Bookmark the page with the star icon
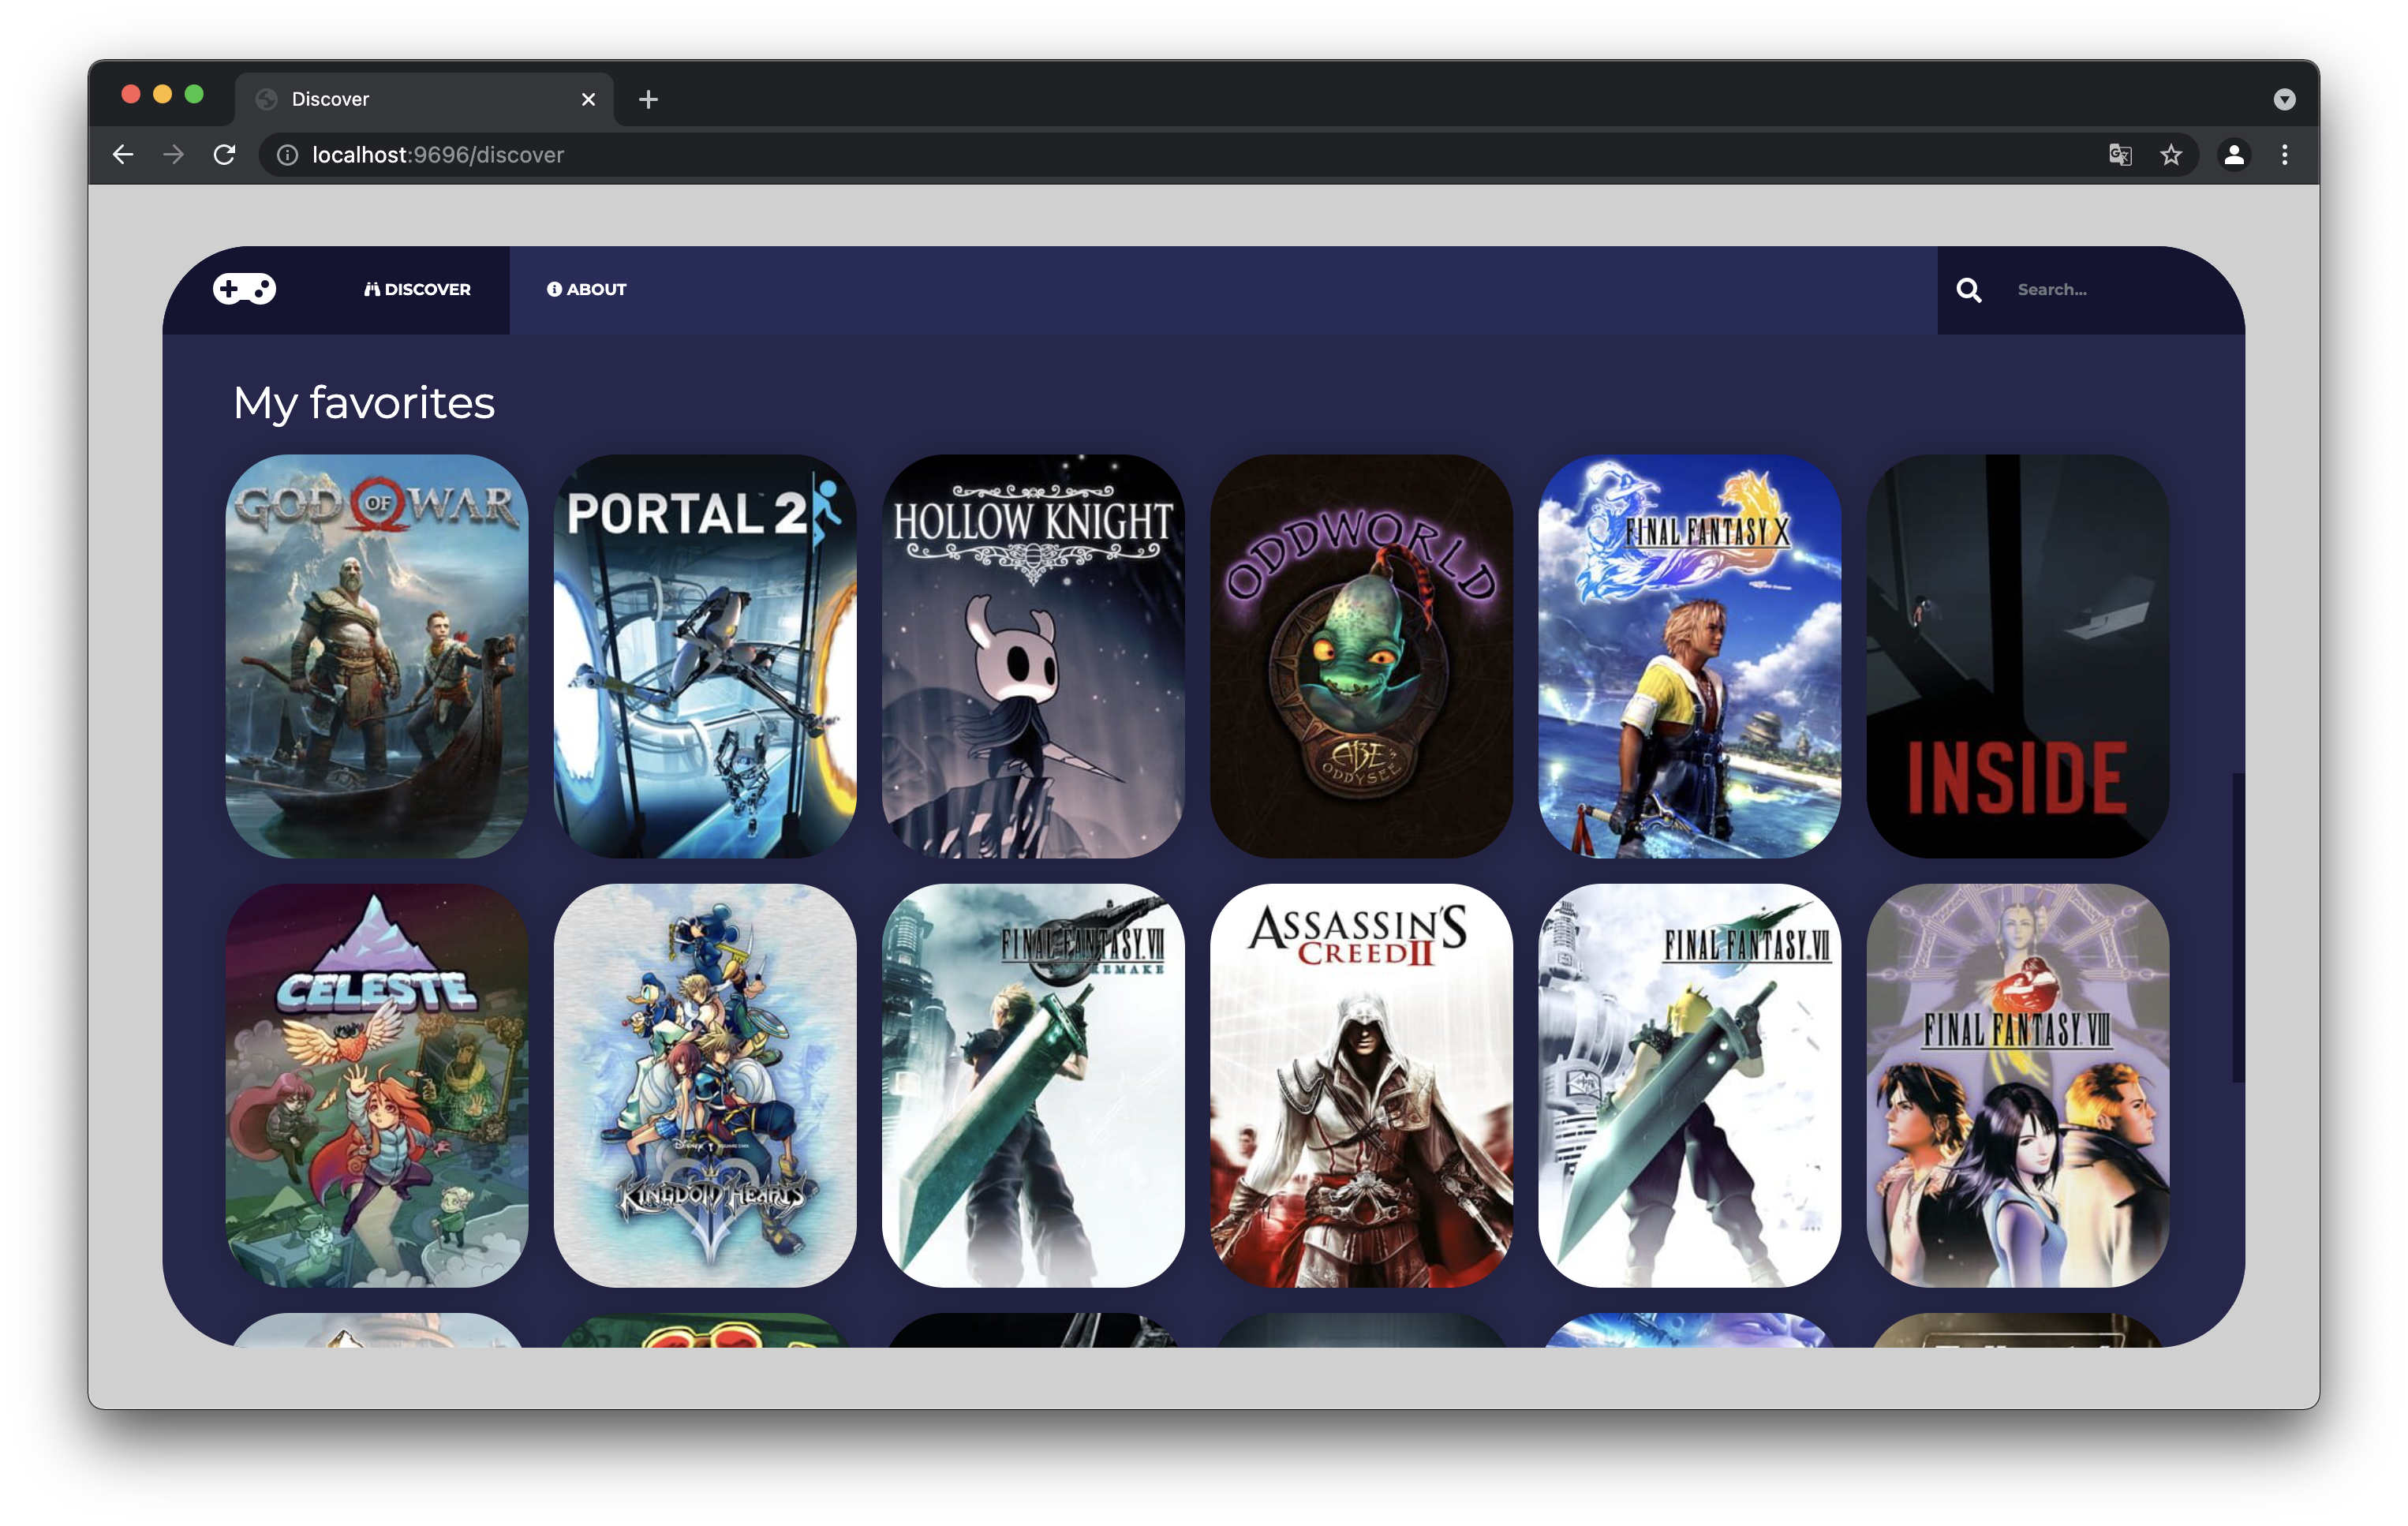 (2170, 155)
